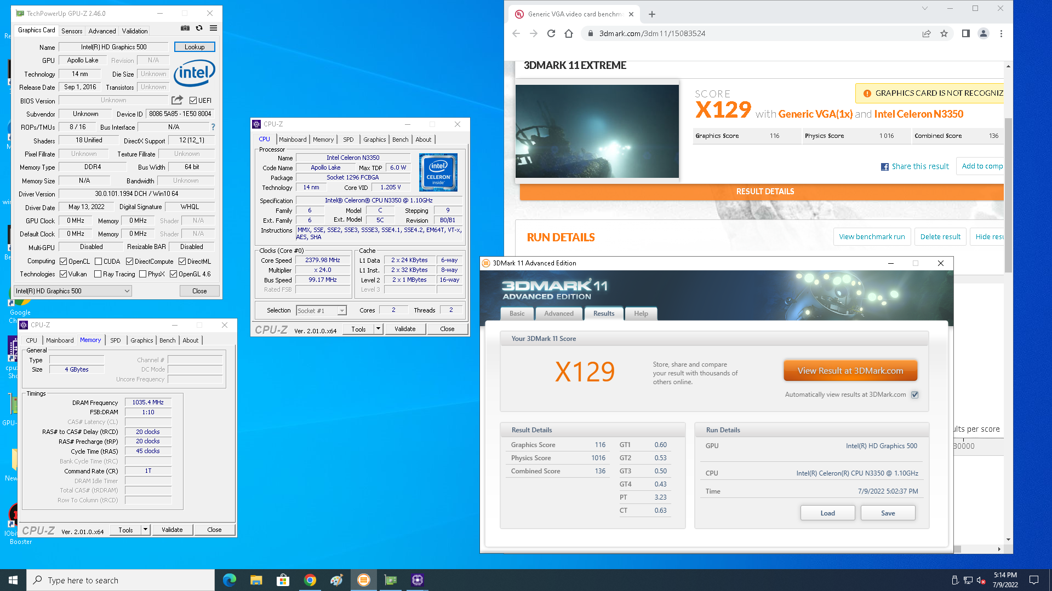The image size is (1052, 591).
Task: Click the scroll down arrow on the webpage
Action: click(x=1008, y=540)
